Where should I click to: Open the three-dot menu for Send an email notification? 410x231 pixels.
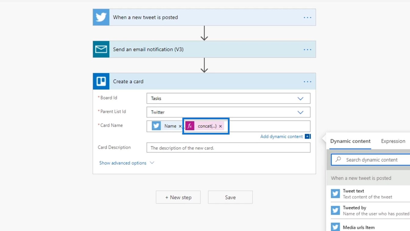(307, 50)
